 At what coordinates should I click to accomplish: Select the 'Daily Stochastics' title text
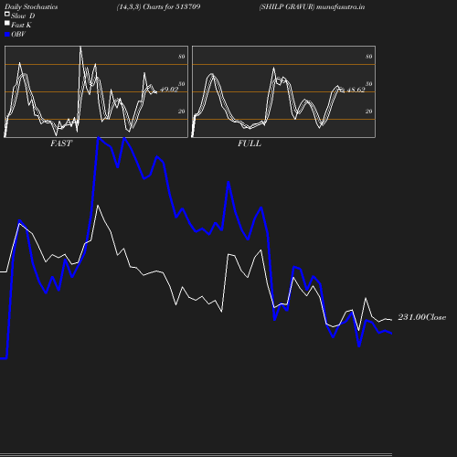pos(31,7)
